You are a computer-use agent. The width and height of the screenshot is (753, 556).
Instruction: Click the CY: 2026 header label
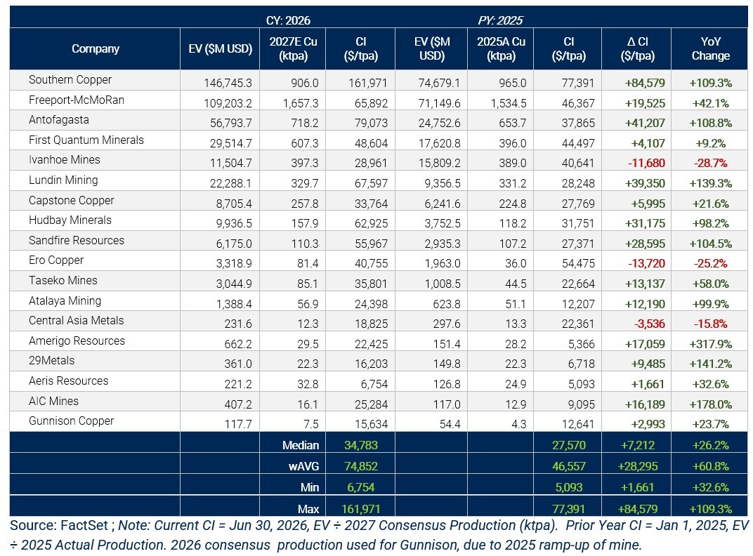tap(288, 20)
